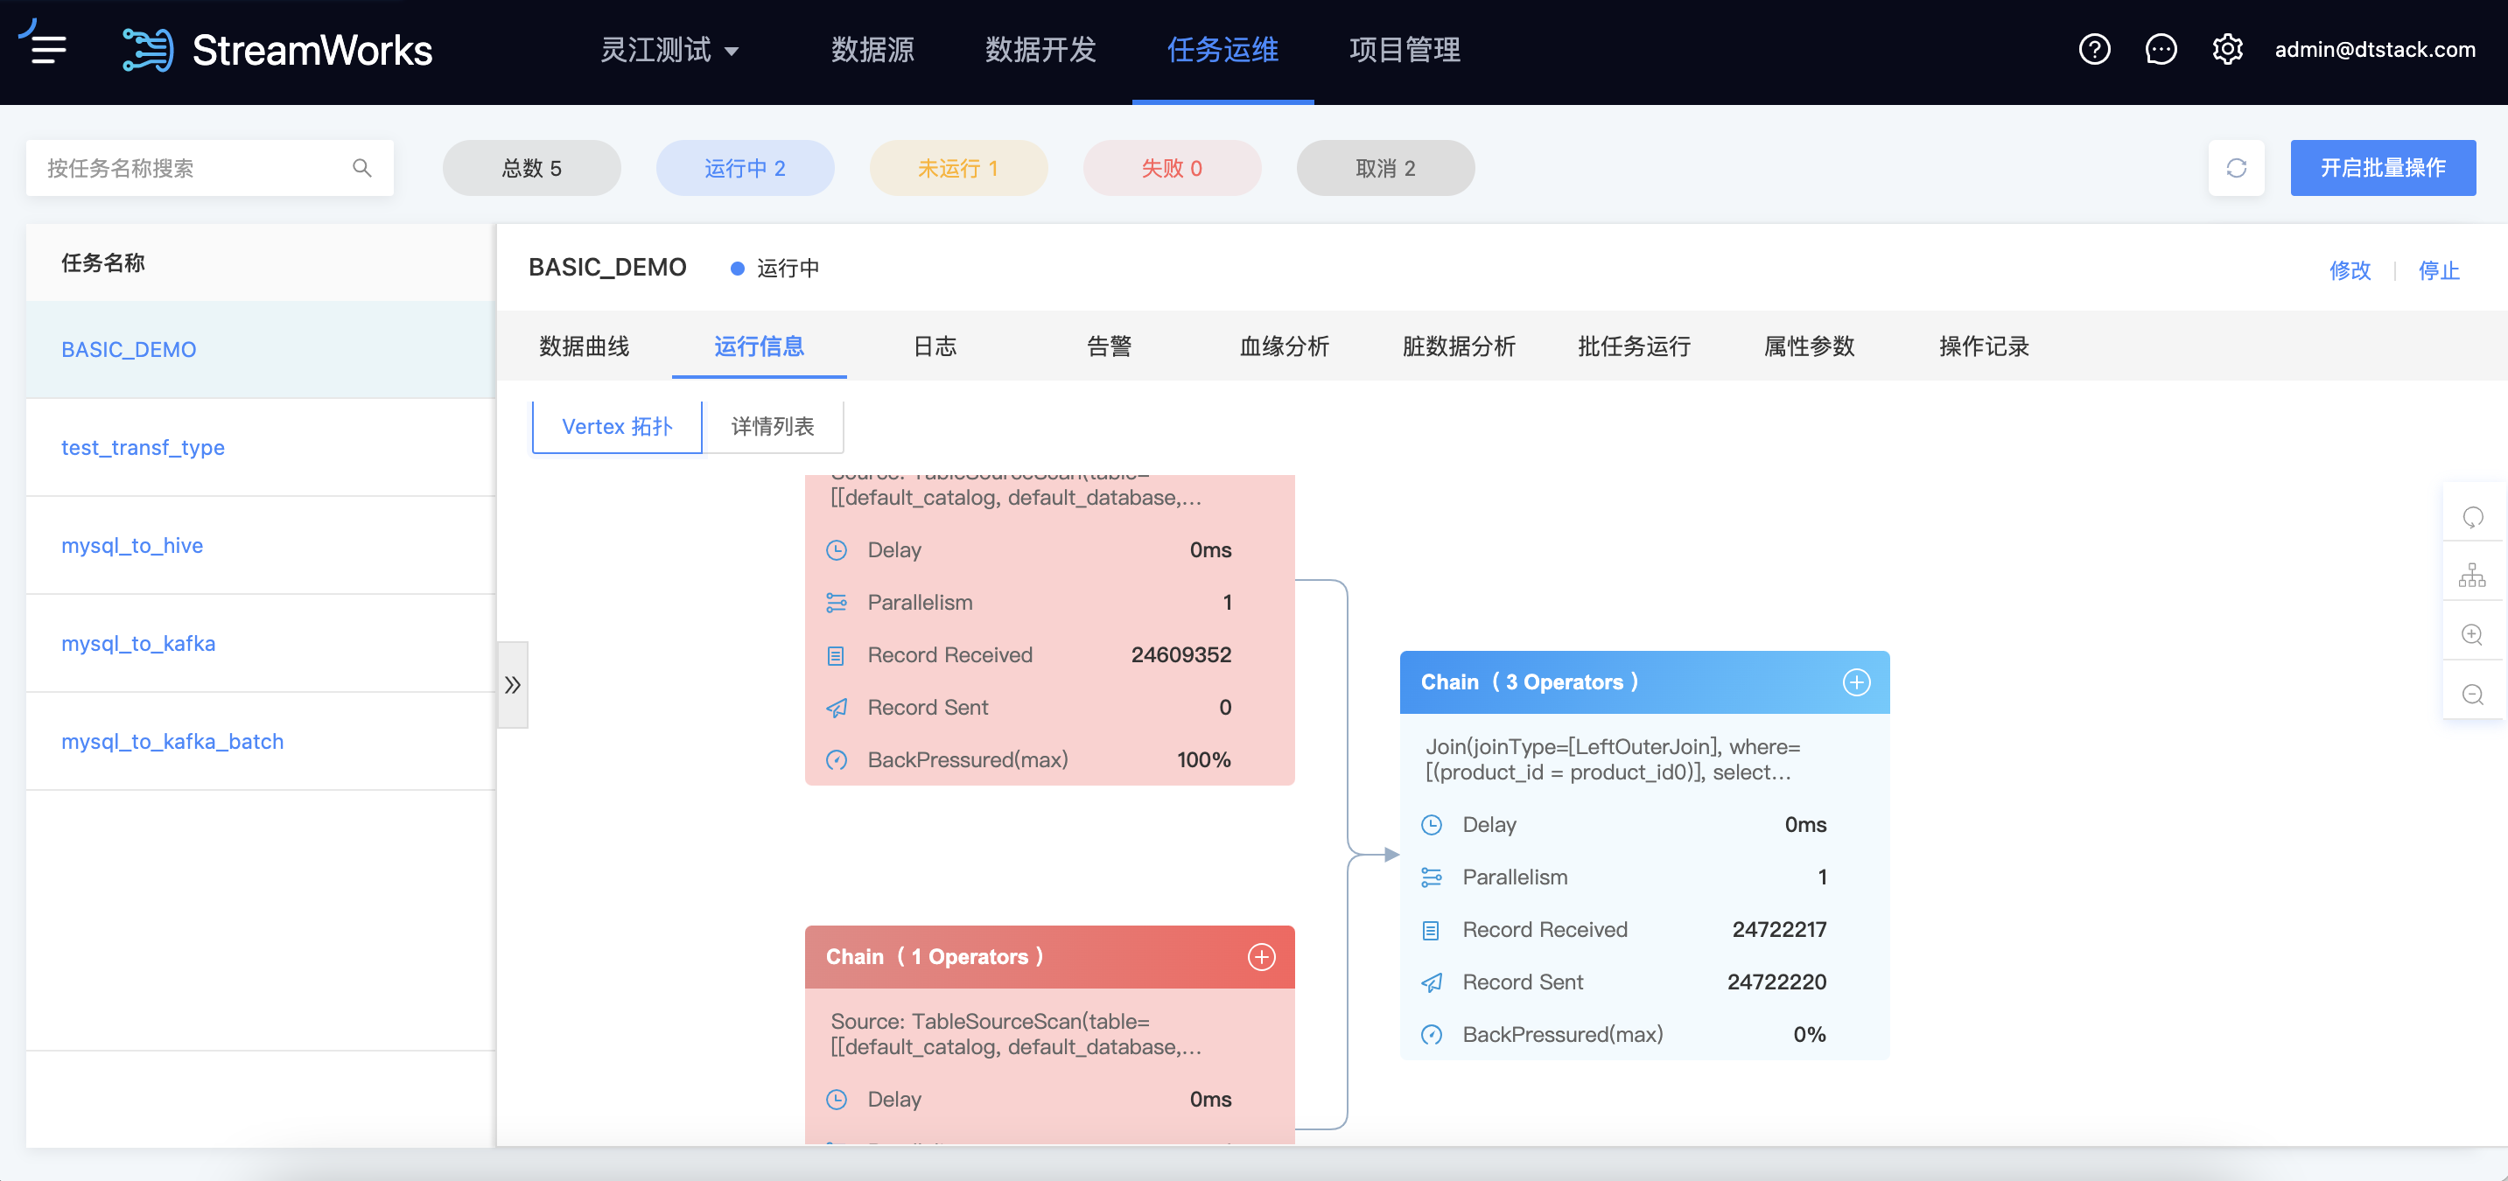Click the topology refresh icon
The height and width of the screenshot is (1181, 2508).
[2472, 517]
